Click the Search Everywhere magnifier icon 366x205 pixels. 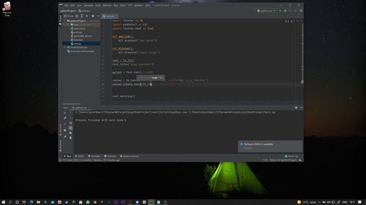(301, 11)
